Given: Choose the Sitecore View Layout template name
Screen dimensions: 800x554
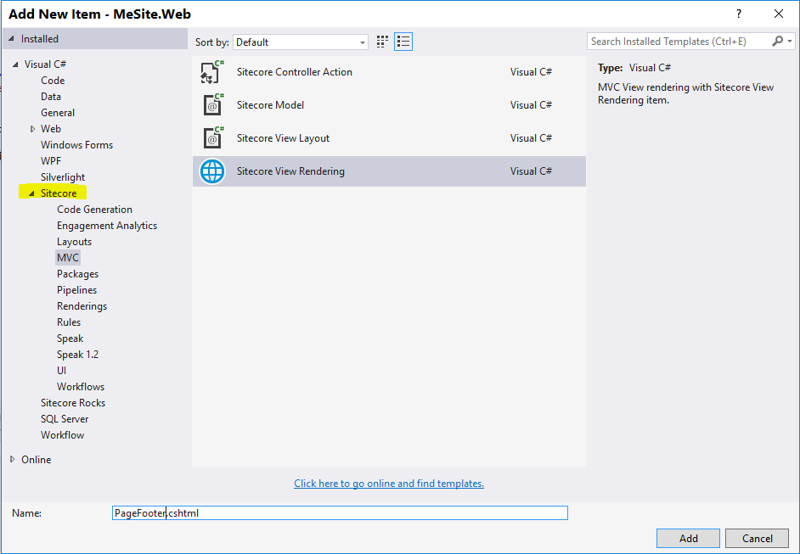Looking at the screenshot, I should point(283,138).
